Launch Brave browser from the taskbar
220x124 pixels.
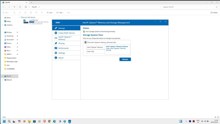coord(44,121)
